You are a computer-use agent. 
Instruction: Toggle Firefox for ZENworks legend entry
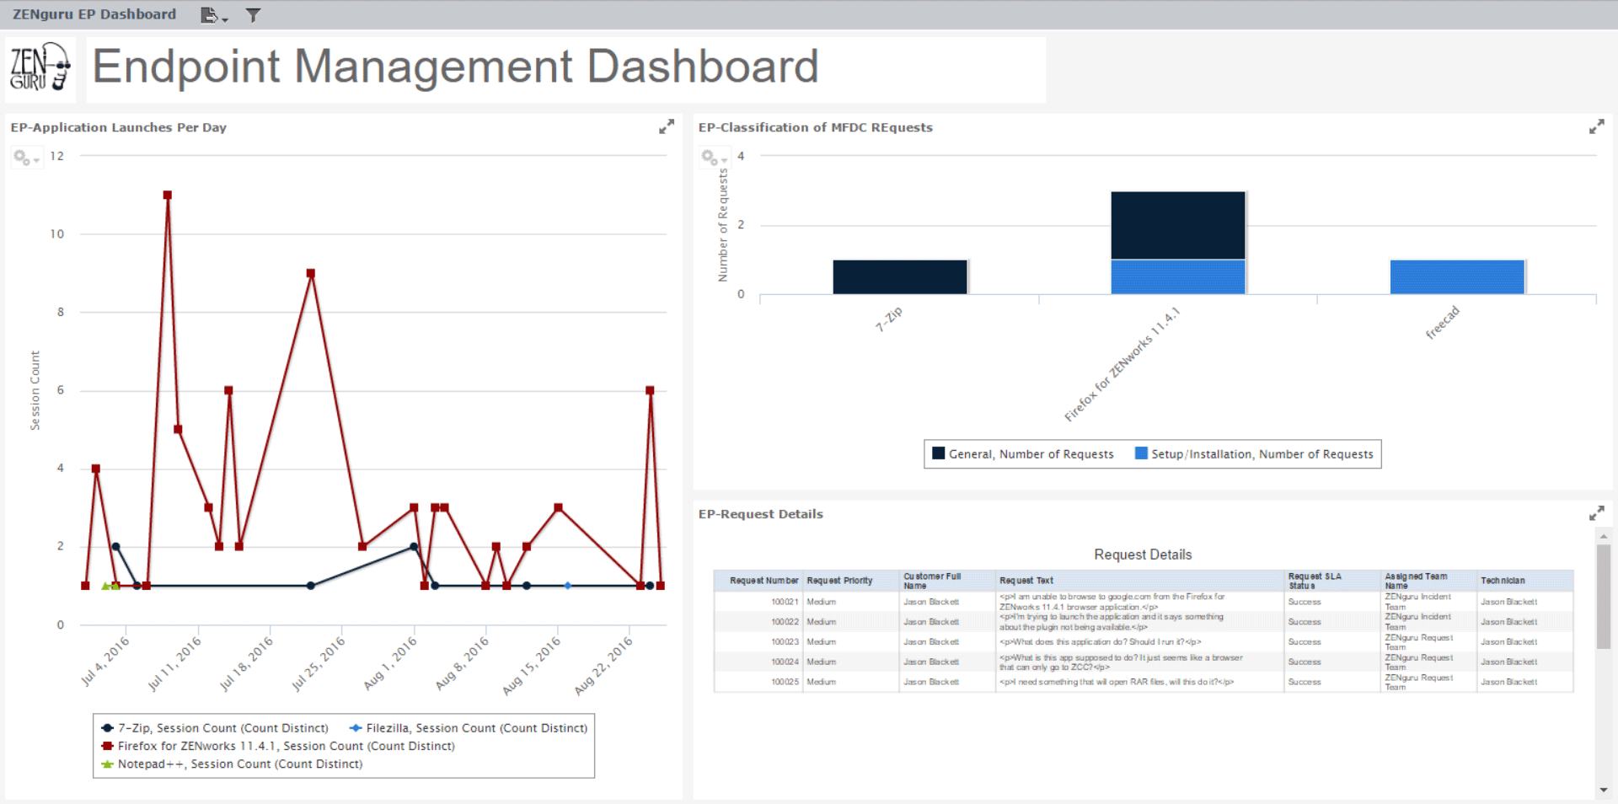coord(278,746)
